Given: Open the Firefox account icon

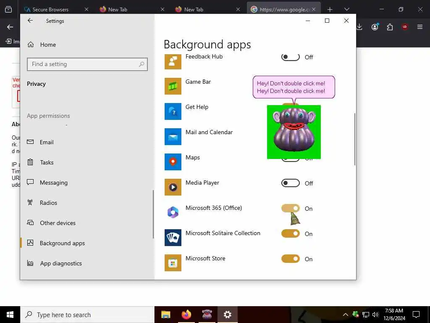Looking at the screenshot, I should pos(375,27).
